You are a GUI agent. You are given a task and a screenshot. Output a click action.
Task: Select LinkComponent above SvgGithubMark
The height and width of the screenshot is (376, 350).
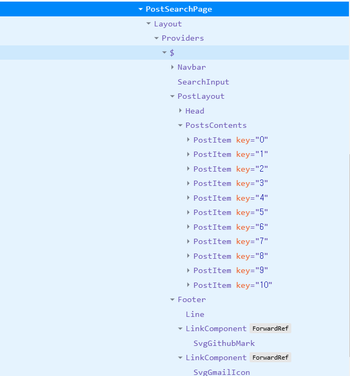click(x=216, y=328)
